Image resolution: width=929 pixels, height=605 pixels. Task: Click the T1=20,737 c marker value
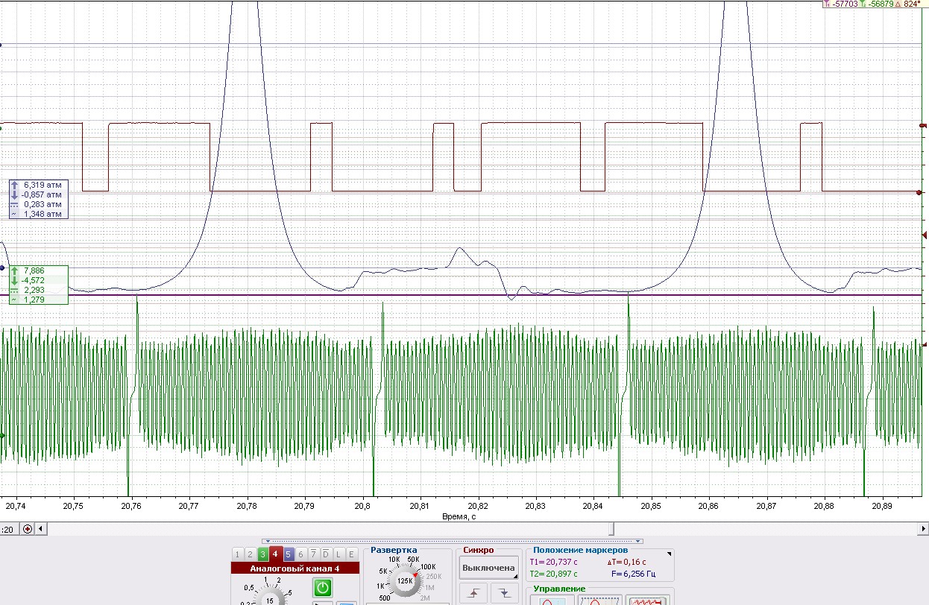tap(553, 563)
